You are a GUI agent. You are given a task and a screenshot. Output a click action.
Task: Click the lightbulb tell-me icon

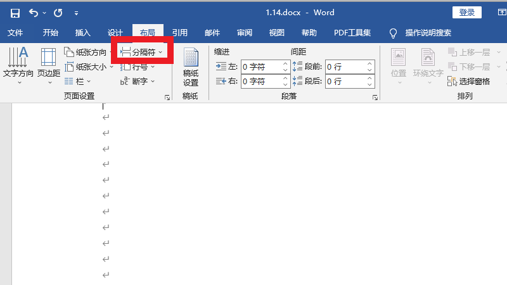[393, 34]
